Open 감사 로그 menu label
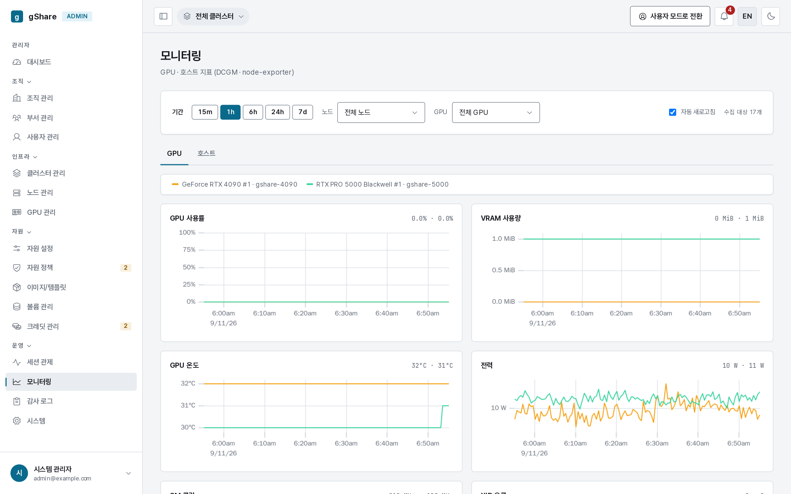Viewport: 791px width, 494px height. pyautogui.click(x=40, y=401)
